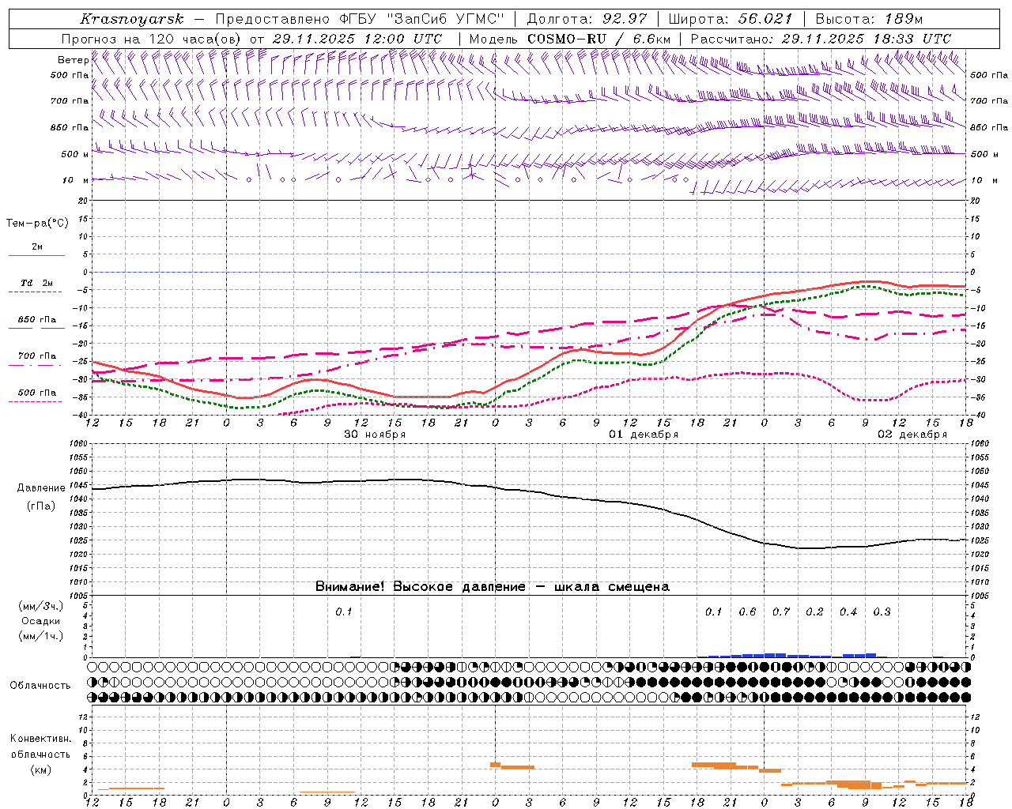Click the '500 гПа' temperature legend entry
The image size is (1012, 809).
coord(37,393)
